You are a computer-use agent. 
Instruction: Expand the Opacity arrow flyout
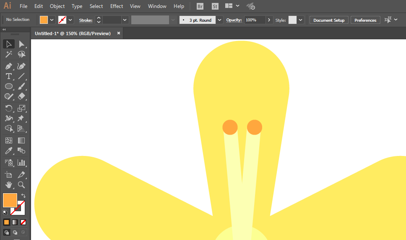coord(269,20)
